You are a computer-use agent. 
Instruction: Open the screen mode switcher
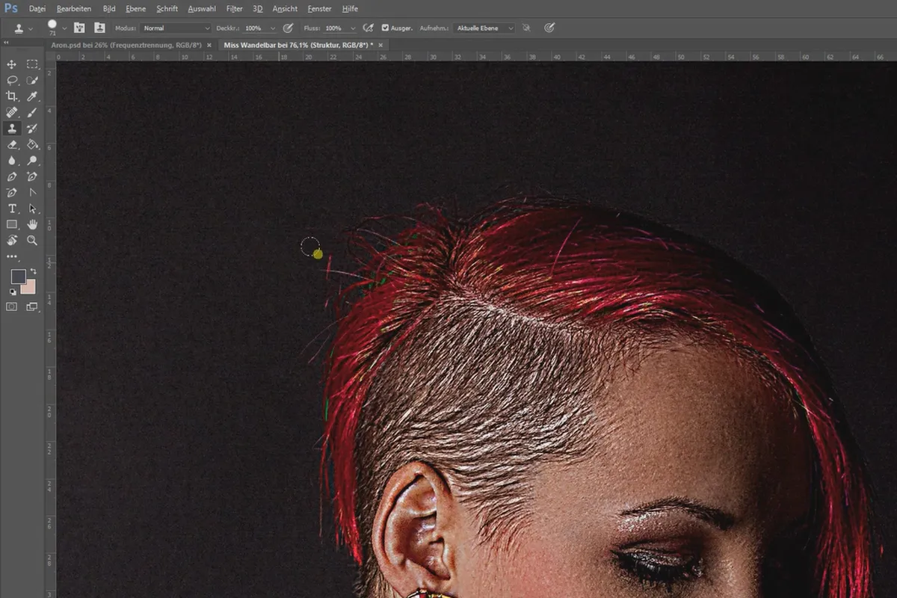32,306
